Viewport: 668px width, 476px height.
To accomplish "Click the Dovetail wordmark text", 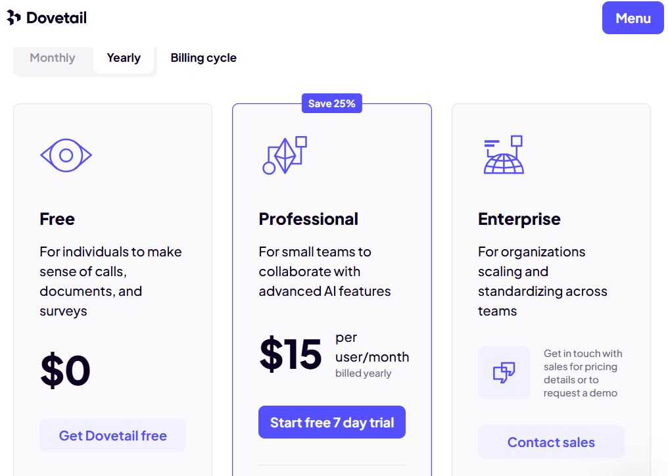I will [x=57, y=18].
